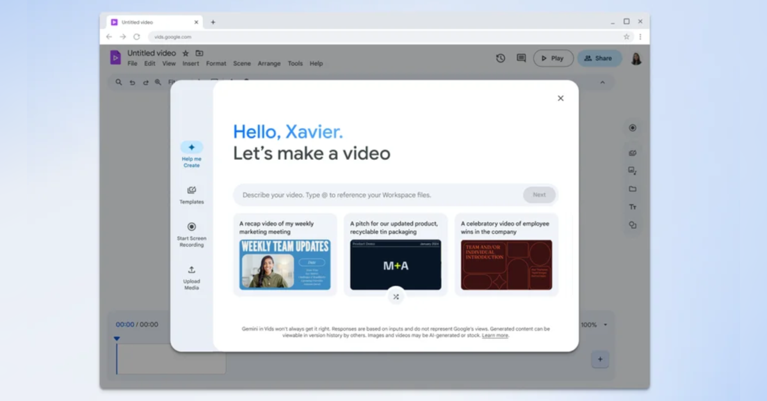
Task: Select Help me Create sparkle icon
Action: point(191,148)
